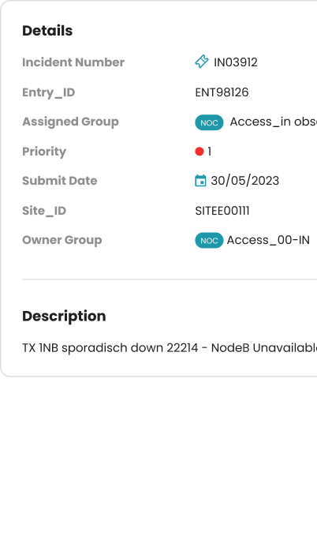Screen dimensions: 317x547
Task: Select the submit date 30/05/2023
Action: pos(245,181)
